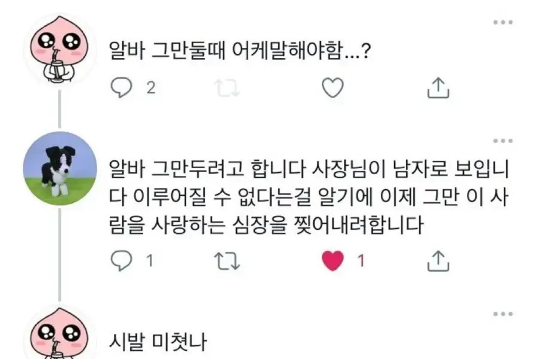This screenshot has height=359, width=539.
Task: Like the first tweet with heart outline
Action: pyautogui.click(x=332, y=88)
